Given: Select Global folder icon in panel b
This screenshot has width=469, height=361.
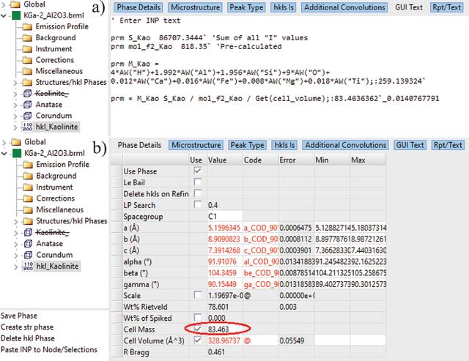Looking at the screenshot, I should click(x=16, y=142).
